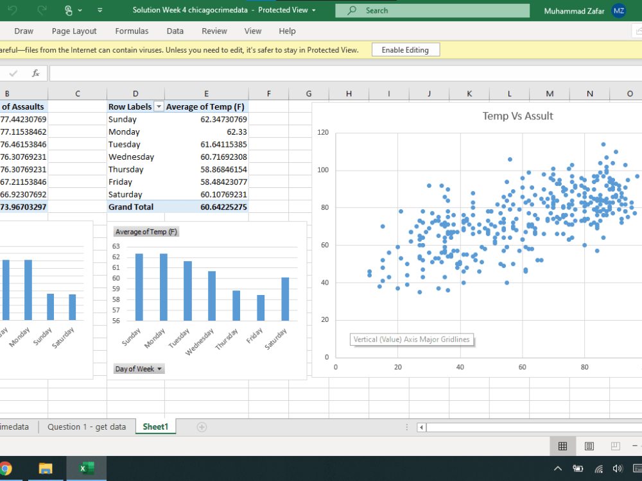Image resolution: width=642 pixels, height=481 pixels.
Task: Mute audio via the taskbar volume icon
Action: pyautogui.click(x=618, y=469)
